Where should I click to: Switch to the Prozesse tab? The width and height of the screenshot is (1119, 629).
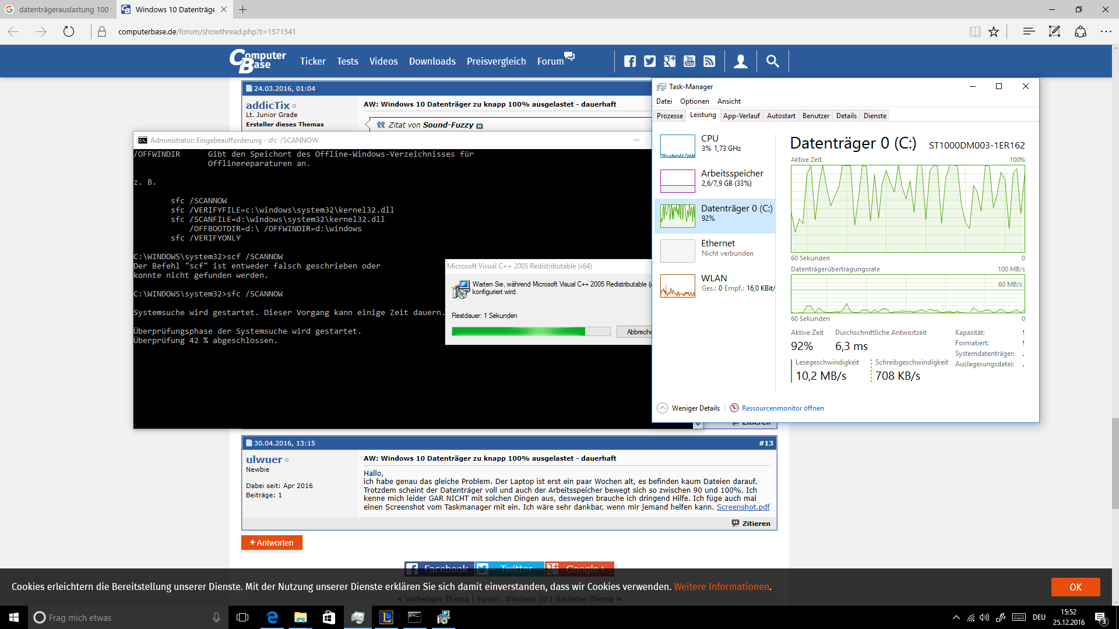(x=670, y=115)
